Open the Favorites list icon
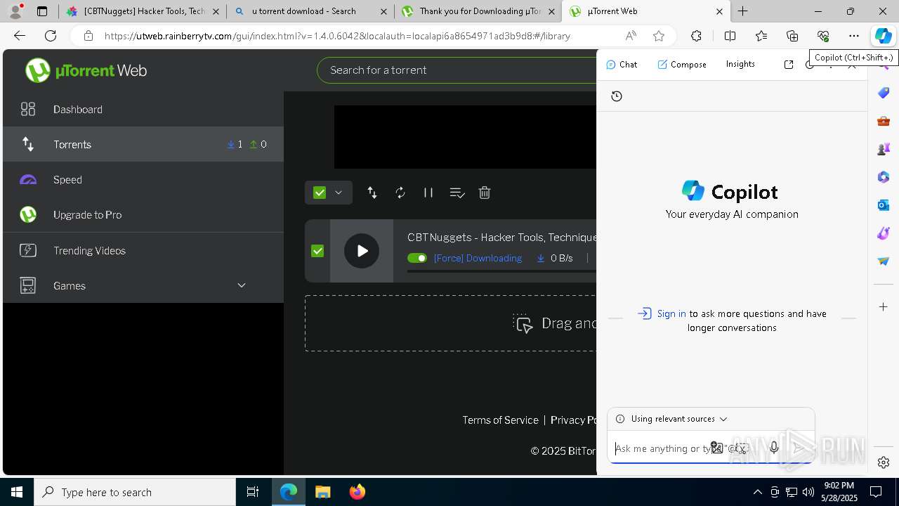The width and height of the screenshot is (899, 506). [761, 36]
